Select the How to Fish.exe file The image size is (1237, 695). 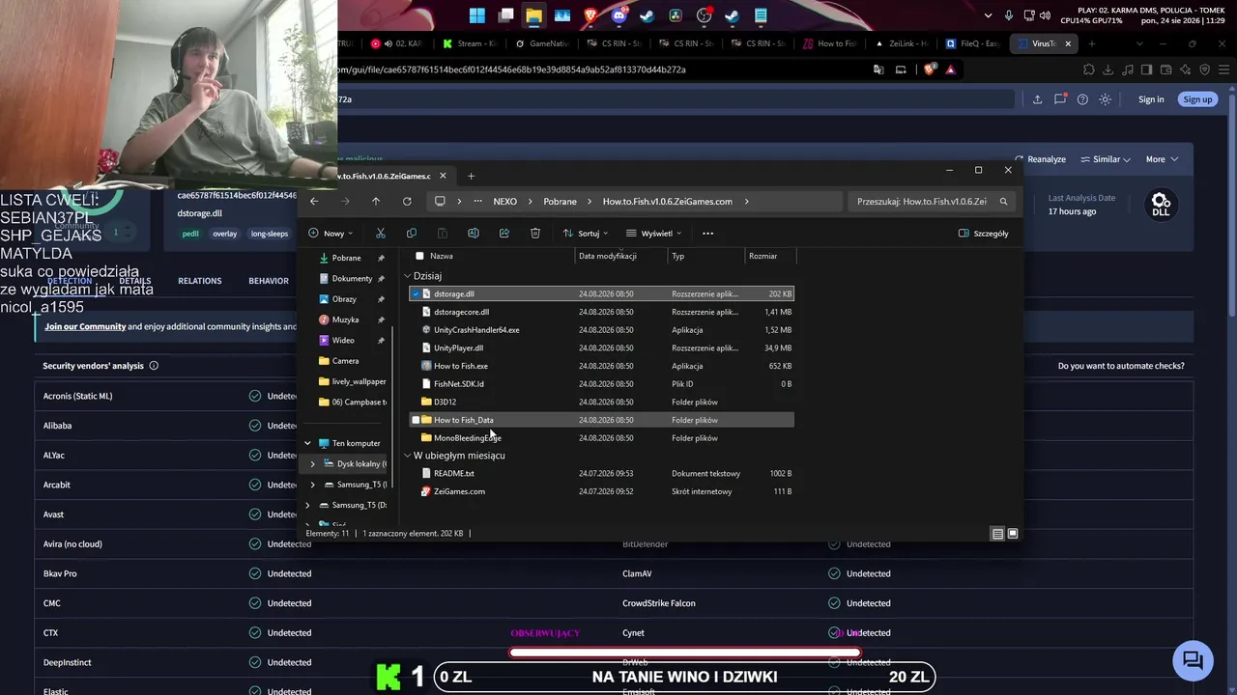[x=601, y=366]
